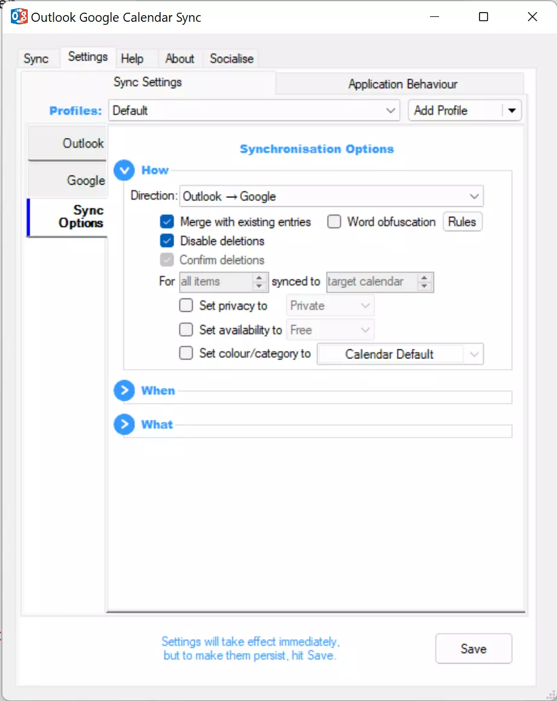This screenshot has height=701, width=557.
Task: Uncheck Merge with existing entries
Action: (x=167, y=222)
